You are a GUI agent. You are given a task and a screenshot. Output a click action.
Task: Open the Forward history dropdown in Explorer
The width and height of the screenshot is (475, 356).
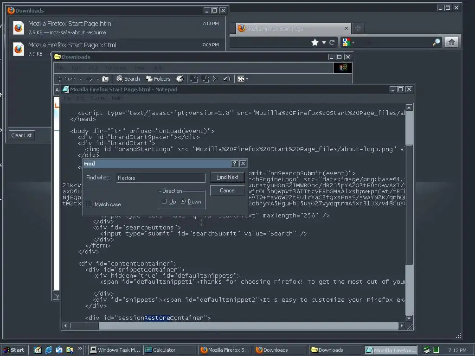click(x=97, y=79)
